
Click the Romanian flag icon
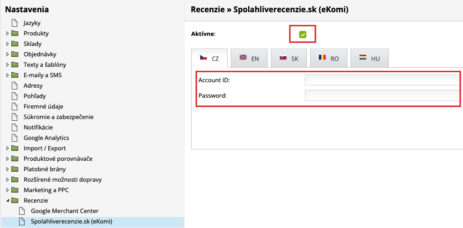[322, 58]
